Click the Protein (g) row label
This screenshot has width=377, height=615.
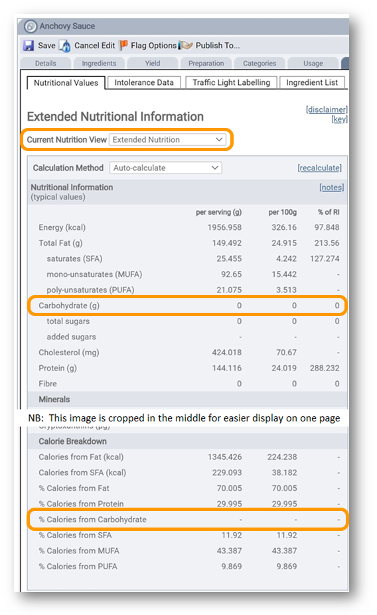58,368
